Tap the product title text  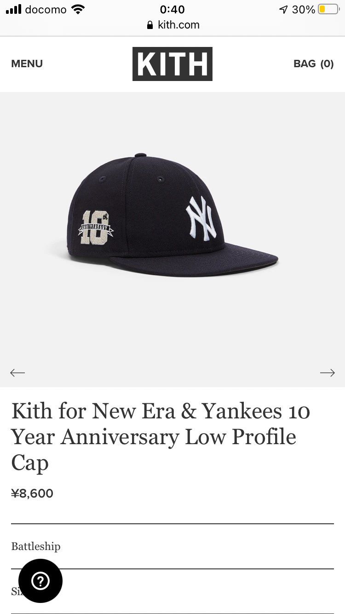coord(161,437)
